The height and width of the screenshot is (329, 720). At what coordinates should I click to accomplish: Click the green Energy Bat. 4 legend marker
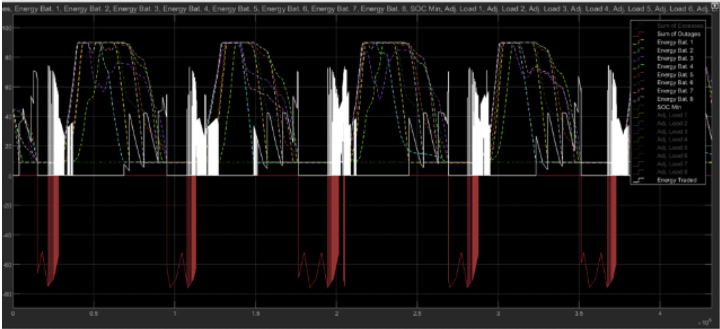point(639,66)
